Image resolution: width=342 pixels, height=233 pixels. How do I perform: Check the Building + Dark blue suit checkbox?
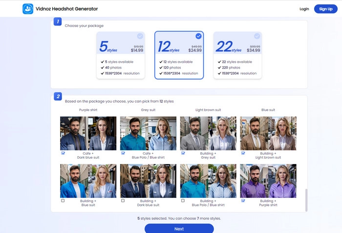pyautogui.click(x=123, y=201)
